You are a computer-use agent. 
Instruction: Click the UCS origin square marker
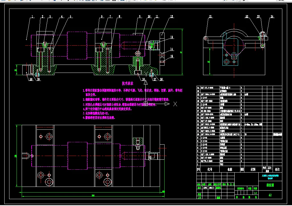click(x=146, y=104)
